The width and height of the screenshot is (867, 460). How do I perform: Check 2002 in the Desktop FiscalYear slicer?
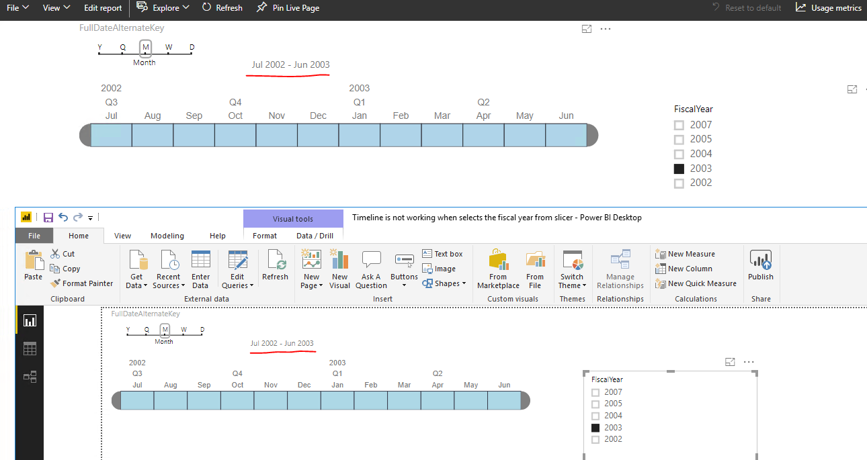coord(595,439)
